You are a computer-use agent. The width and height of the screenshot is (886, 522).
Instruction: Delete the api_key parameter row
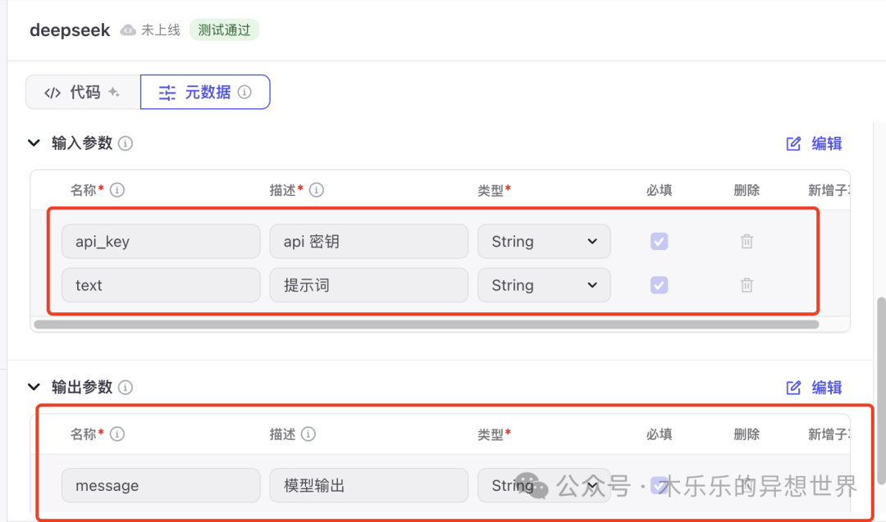point(747,242)
